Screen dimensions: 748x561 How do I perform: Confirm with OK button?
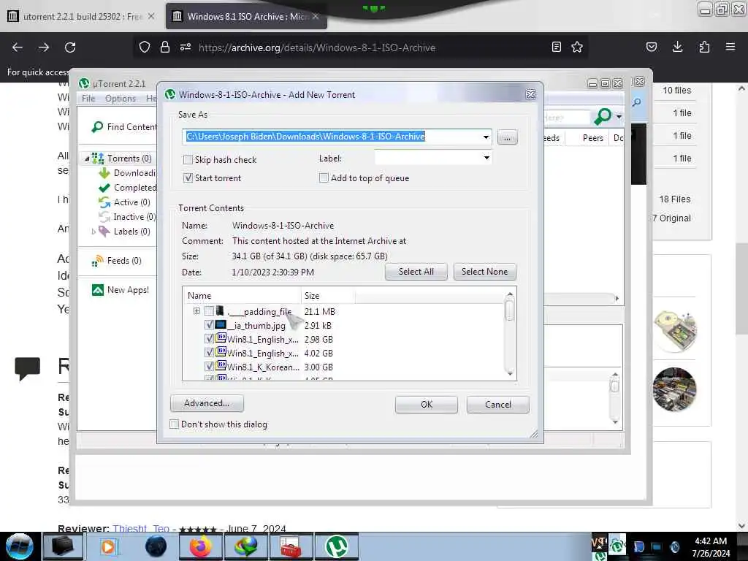pos(427,404)
